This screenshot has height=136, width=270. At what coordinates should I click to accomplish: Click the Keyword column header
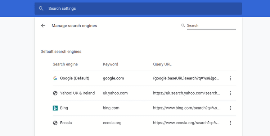111,64
